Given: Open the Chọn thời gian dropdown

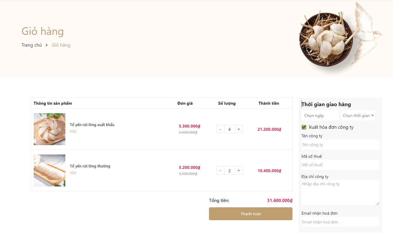Looking at the screenshot, I should 358,116.
